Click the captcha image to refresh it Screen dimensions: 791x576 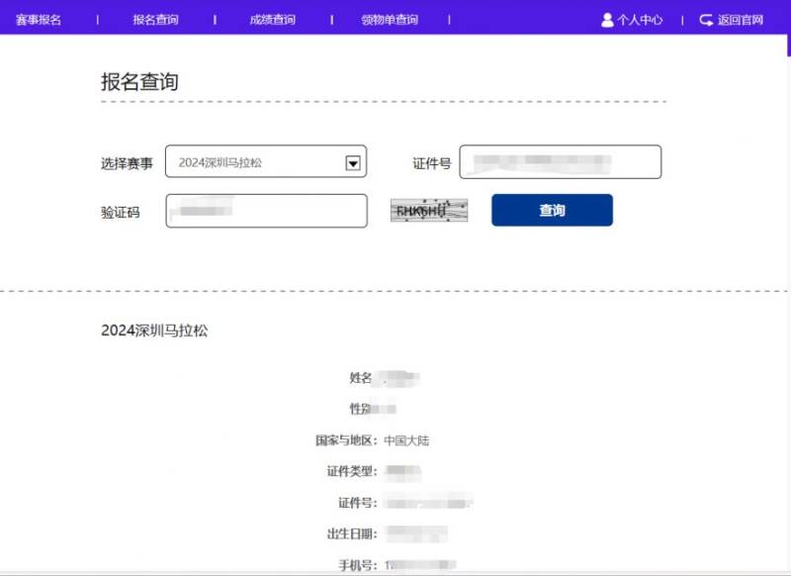tap(428, 210)
